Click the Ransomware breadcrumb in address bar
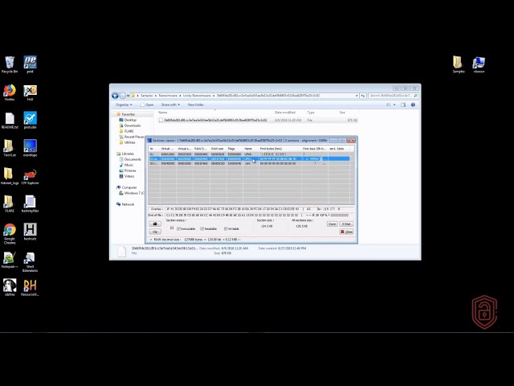The height and width of the screenshot is (386, 514). (168, 96)
